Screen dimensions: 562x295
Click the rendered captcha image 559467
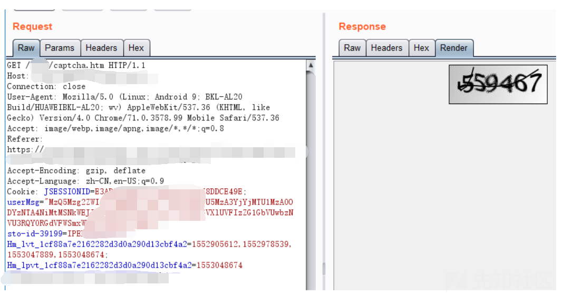[498, 84]
